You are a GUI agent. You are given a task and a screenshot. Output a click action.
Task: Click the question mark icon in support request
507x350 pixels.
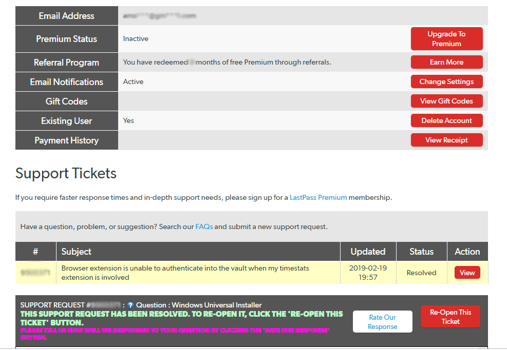[130, 305]
